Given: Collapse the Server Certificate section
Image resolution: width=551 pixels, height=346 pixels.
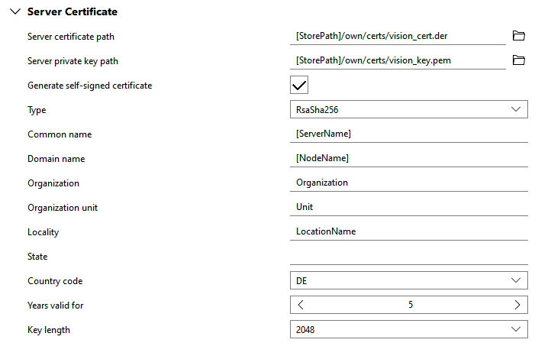Looking at the screenshot, I should pos(14,12).
